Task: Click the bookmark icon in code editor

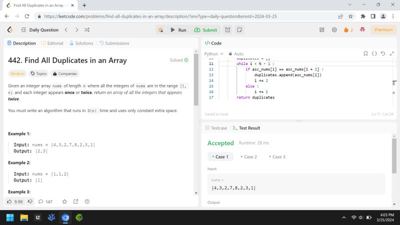Action: 365,53
